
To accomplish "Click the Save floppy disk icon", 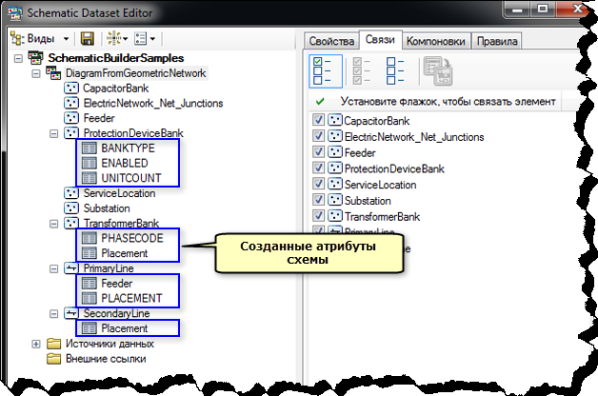I will tap(88, 39).
